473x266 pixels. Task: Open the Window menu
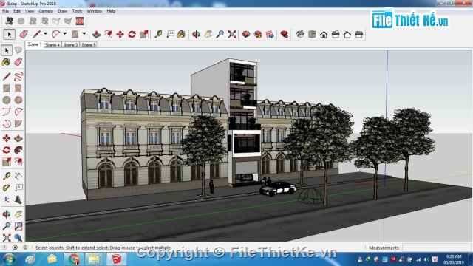(95, 11)
